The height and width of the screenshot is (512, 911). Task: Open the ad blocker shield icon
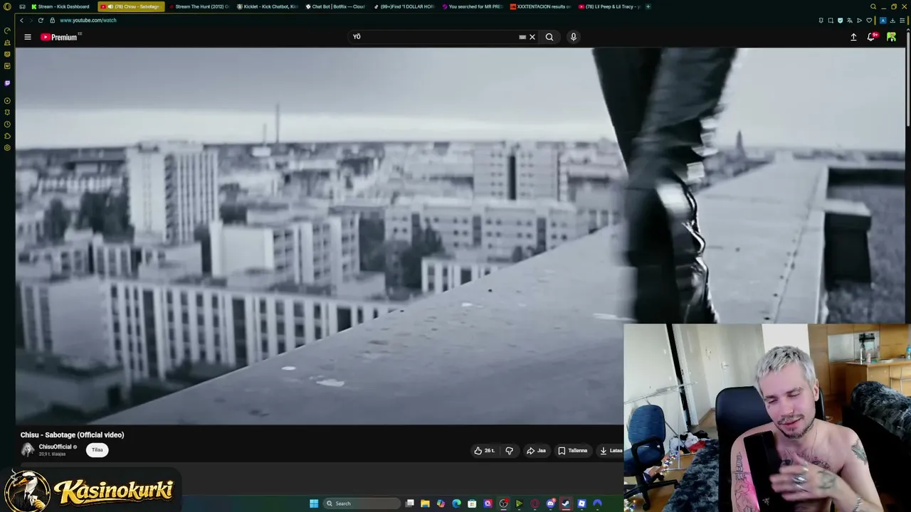pyautogui.click(x=840, y=20)
